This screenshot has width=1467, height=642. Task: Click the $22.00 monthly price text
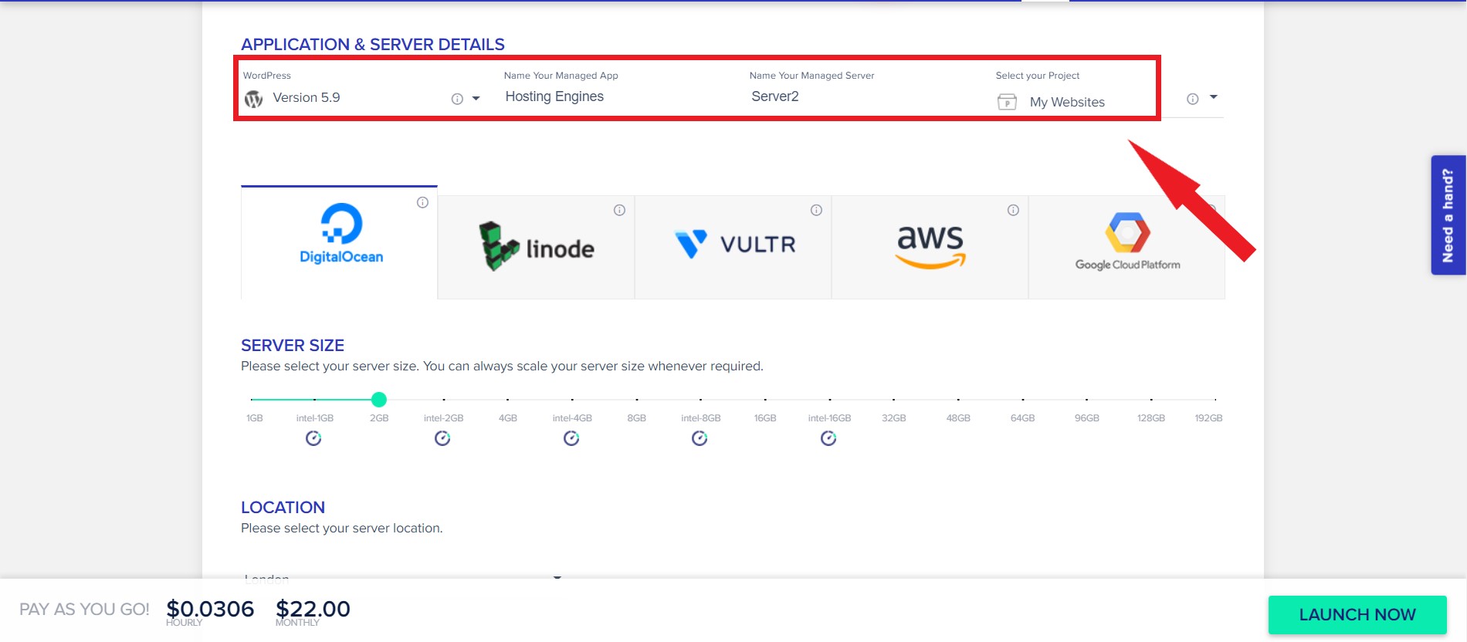pos(313,609)
